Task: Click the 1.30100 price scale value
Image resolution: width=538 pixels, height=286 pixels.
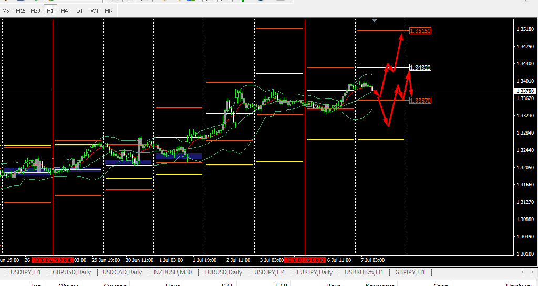Action: [x=525, y=254]
